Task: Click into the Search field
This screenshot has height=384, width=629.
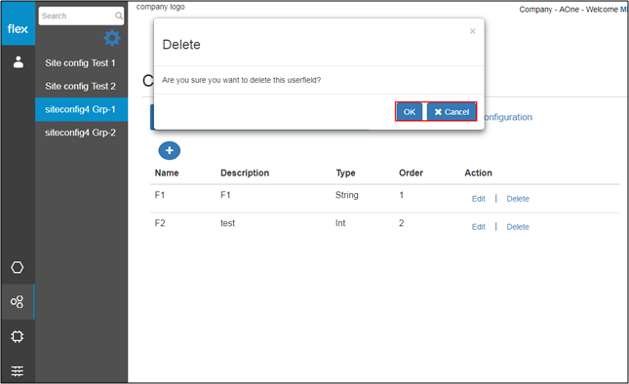Action: coord(77,16)
